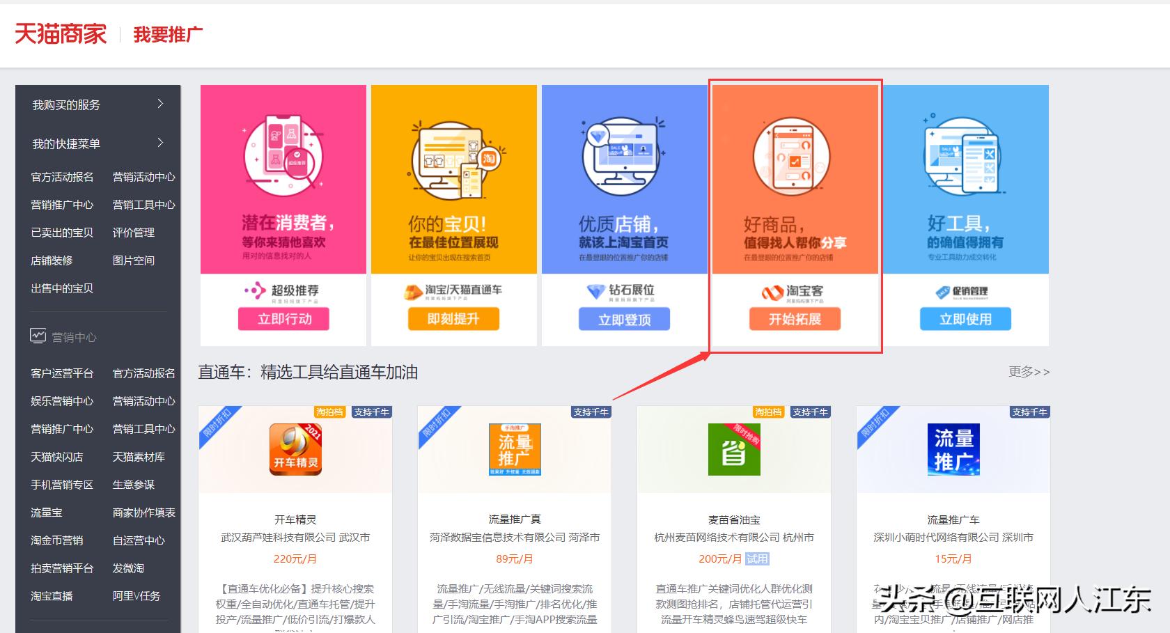The width and height of the screenshot is (1170, 633).
Task: Expand the 我购买的服务 menu
Action: tap(97, 104)
